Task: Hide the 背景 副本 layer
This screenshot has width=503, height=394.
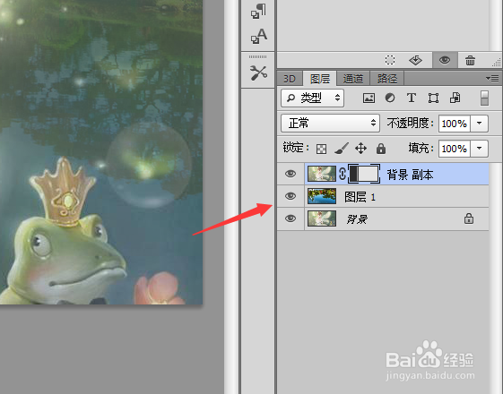Action: [x=291, y=174]
